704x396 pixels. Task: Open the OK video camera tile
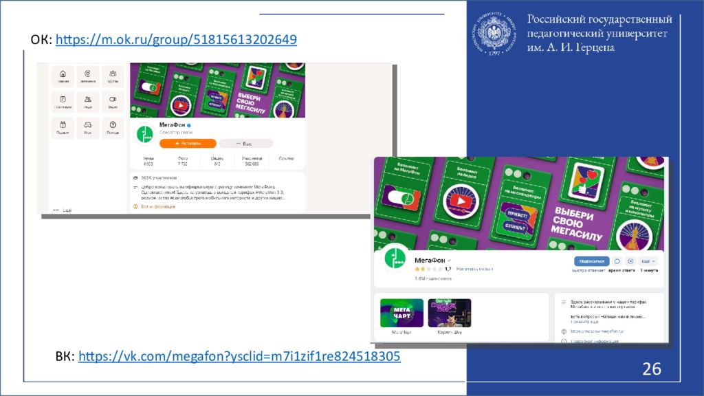[113, 102]
